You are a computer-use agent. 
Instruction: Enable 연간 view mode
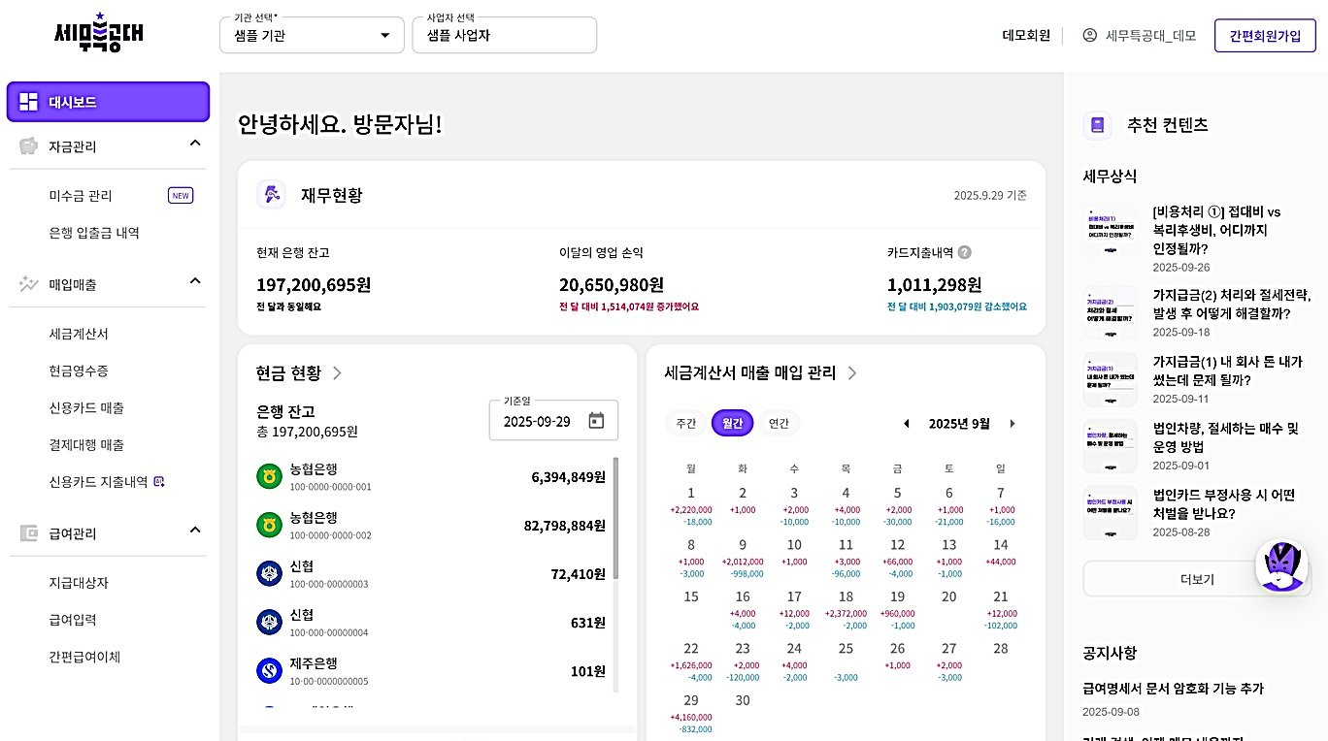(777, 424)
